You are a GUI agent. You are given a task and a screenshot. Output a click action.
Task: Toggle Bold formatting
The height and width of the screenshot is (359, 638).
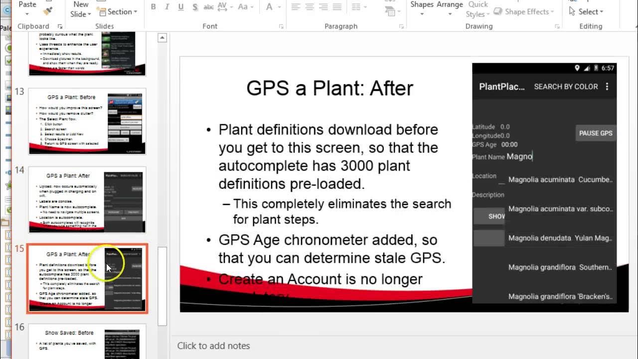(153, 7)
